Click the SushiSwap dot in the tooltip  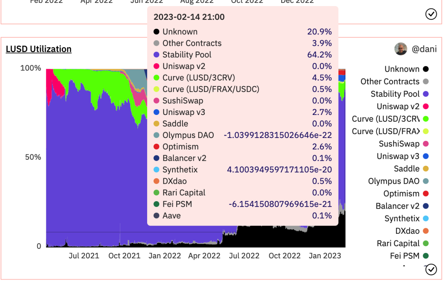[156, 101]
